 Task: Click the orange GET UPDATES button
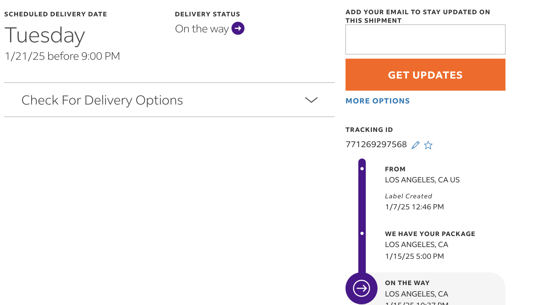(425, 75)
